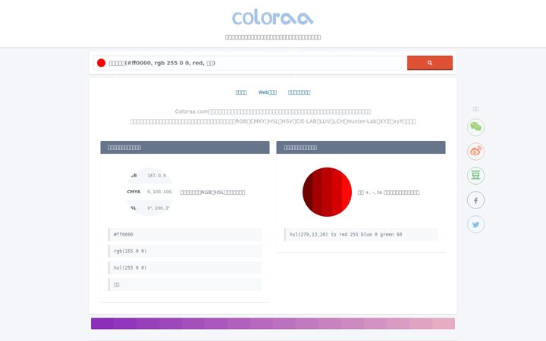Open the first navigation link left of Web

click(241, 92)
